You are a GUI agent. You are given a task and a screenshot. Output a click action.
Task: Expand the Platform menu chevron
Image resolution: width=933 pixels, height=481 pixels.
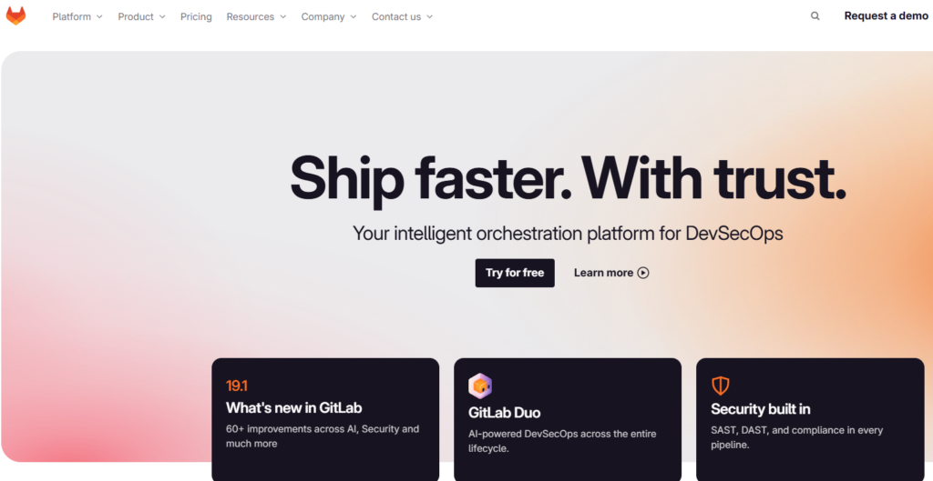click(99, 16)
